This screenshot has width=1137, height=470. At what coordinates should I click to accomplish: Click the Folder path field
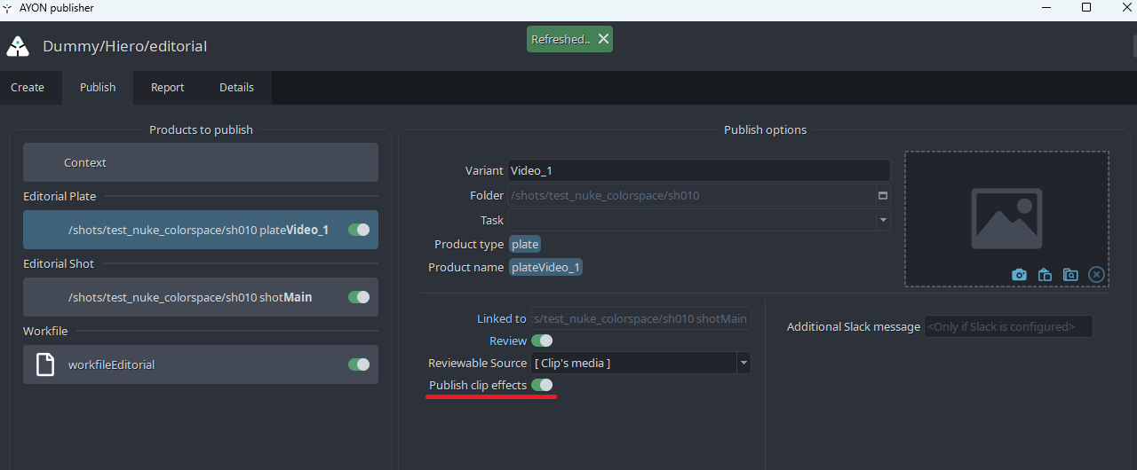691,195
